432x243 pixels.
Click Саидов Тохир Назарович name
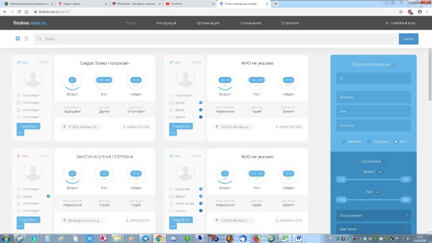tap(105, 63)
